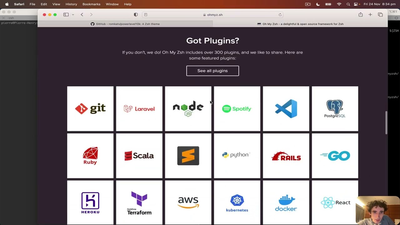400x225 pixels.
Task: Click the privacy shield icon
Action: tap(136, 15)
